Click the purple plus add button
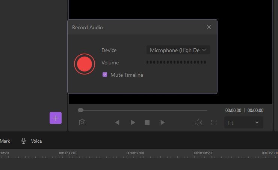278x170 pixels. coord(56,118)
